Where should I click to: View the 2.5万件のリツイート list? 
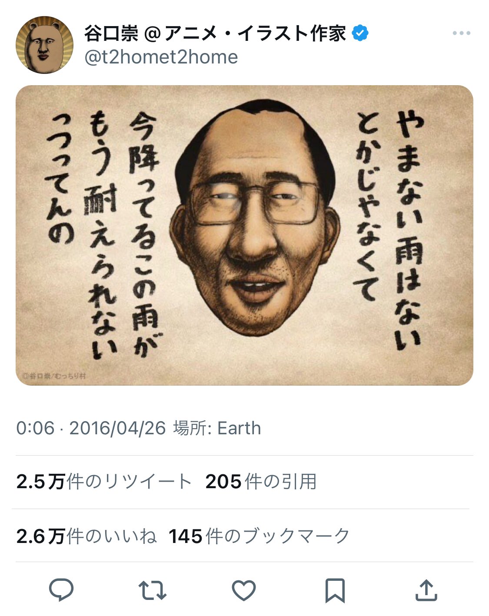point(103,482)
